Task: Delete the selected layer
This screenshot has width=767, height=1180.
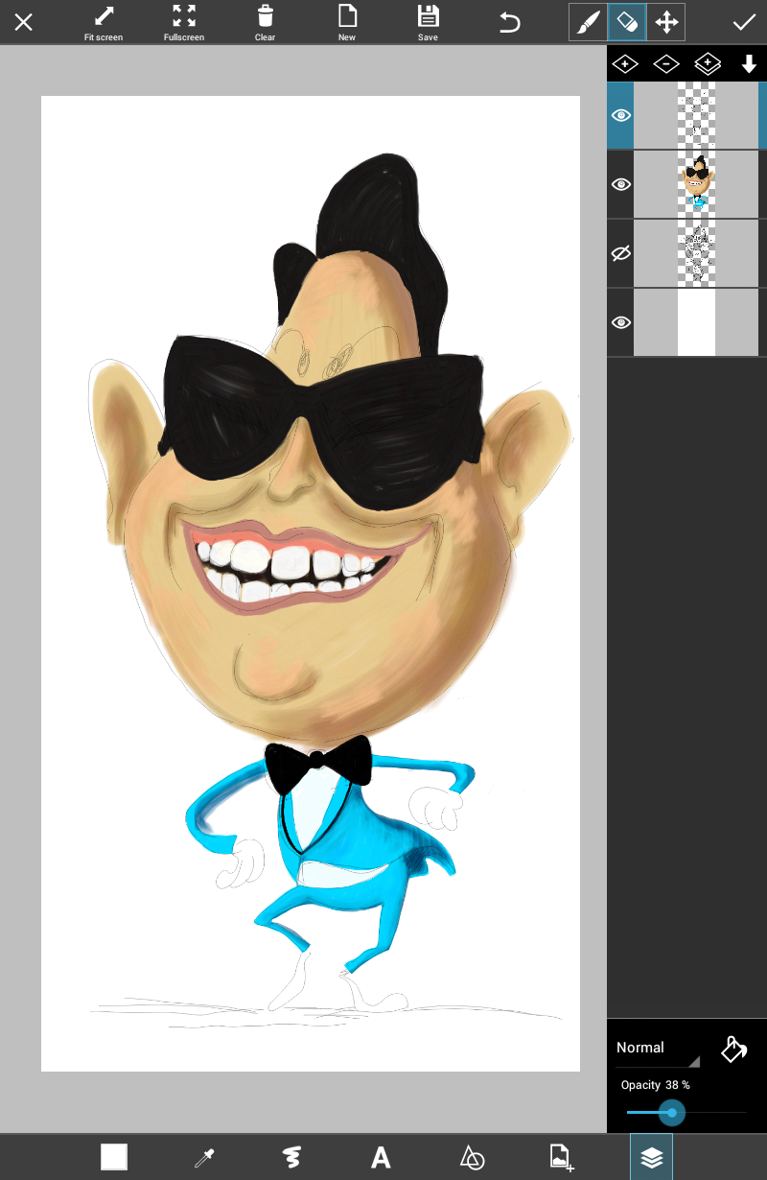Action: coord(666,64)
